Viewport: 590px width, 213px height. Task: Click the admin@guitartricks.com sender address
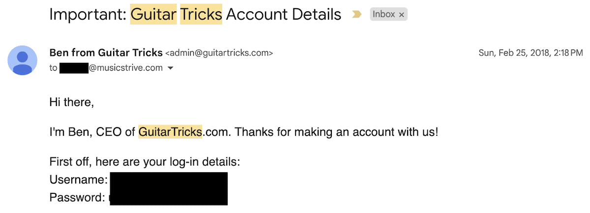click(219, 53)
